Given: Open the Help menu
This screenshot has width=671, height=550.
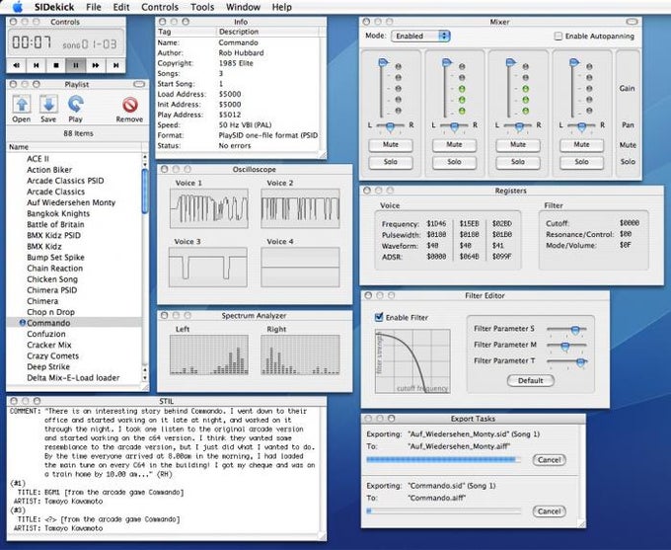Looking at the screenshot, I should tap(282, 7).
